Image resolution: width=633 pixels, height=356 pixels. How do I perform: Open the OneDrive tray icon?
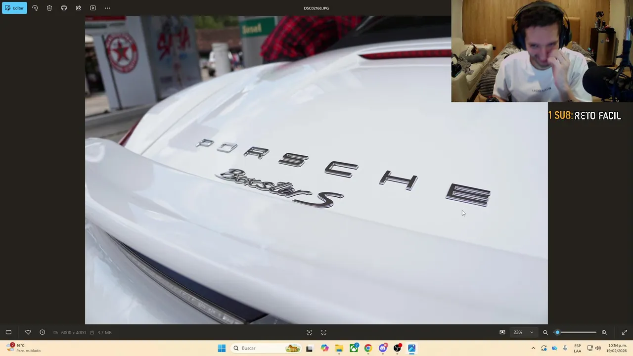(x=554, y=348)
